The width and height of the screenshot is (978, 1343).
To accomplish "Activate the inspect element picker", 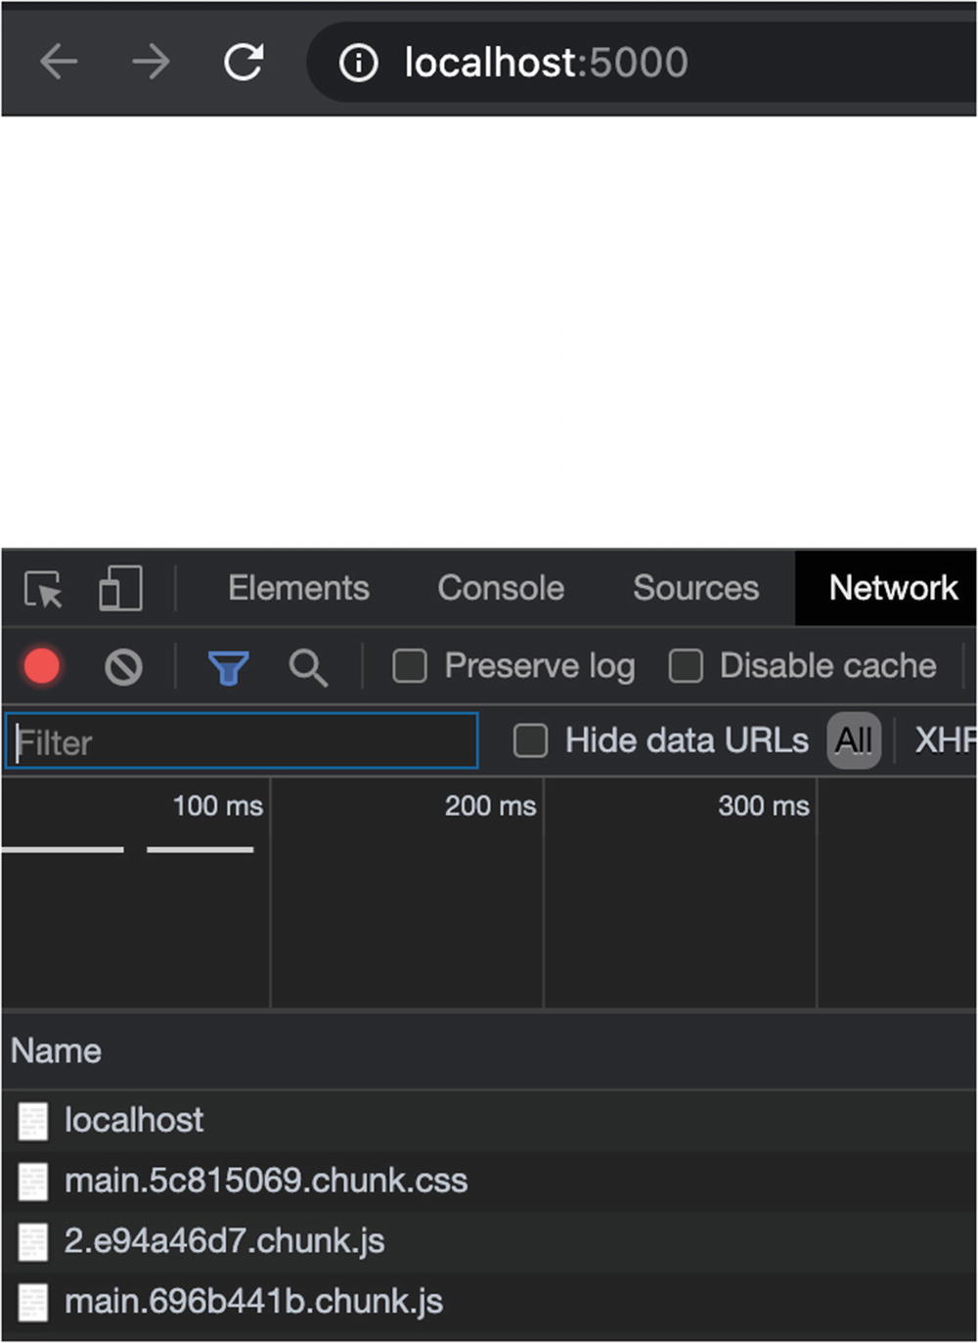I will point(43,589).
